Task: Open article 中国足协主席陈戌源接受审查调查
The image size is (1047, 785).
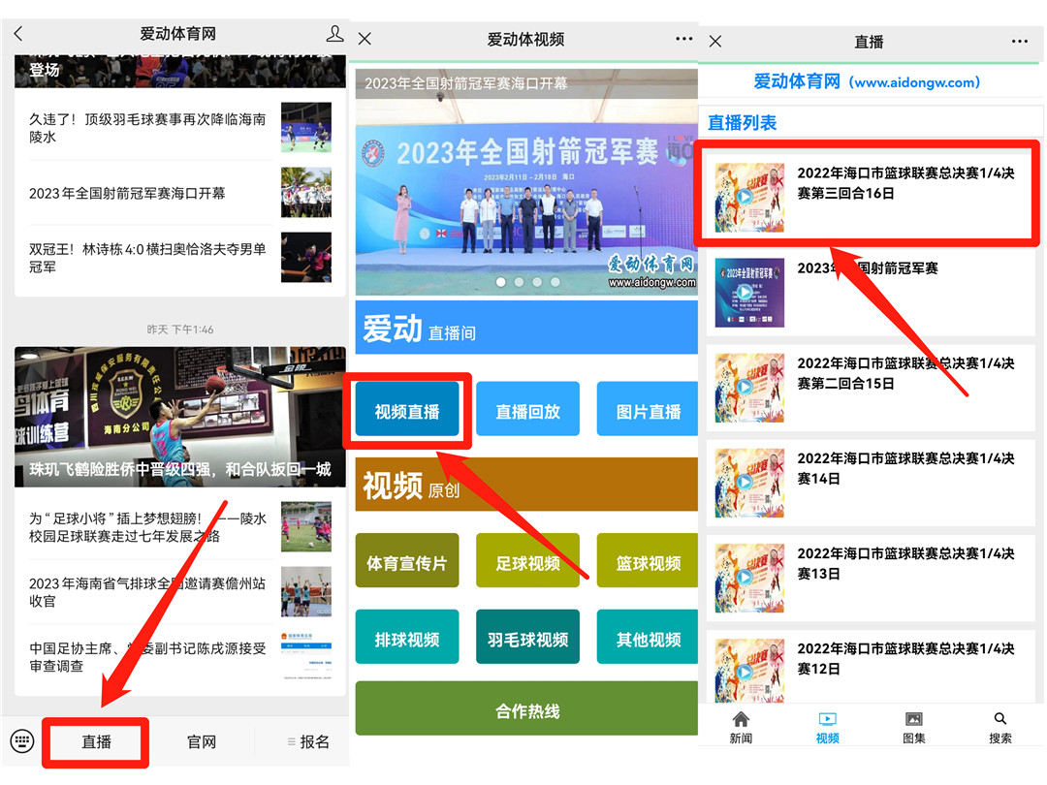Action: (179, 657)
